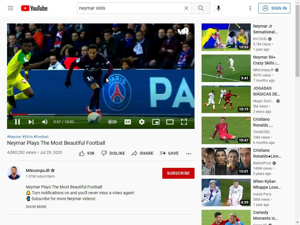Click the SIGN IN button
The image size is (300, 225).
[274, 8]
